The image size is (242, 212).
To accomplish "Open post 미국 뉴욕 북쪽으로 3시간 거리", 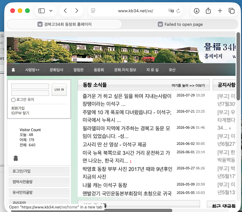I will [126, 156].
